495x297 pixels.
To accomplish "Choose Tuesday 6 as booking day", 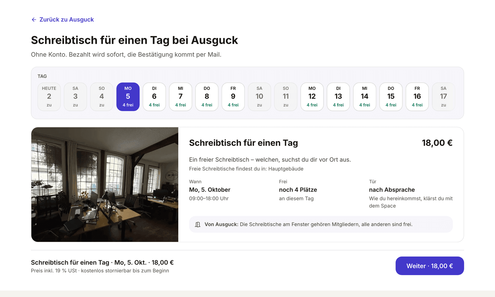I will tap(154, 97).
